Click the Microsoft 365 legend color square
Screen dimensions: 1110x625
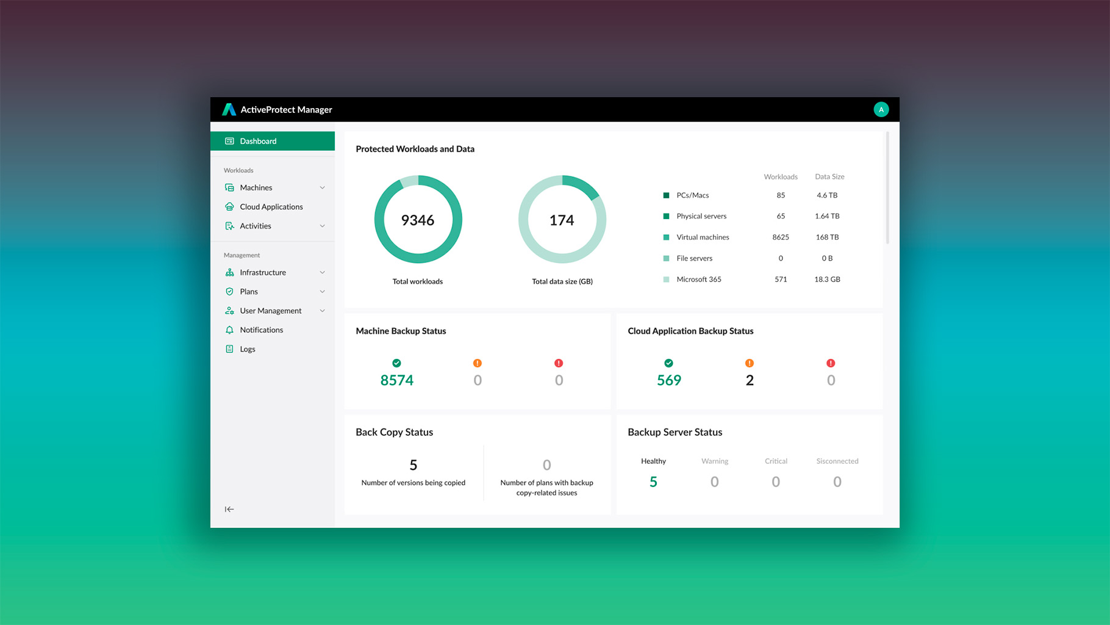coord(666,280)
